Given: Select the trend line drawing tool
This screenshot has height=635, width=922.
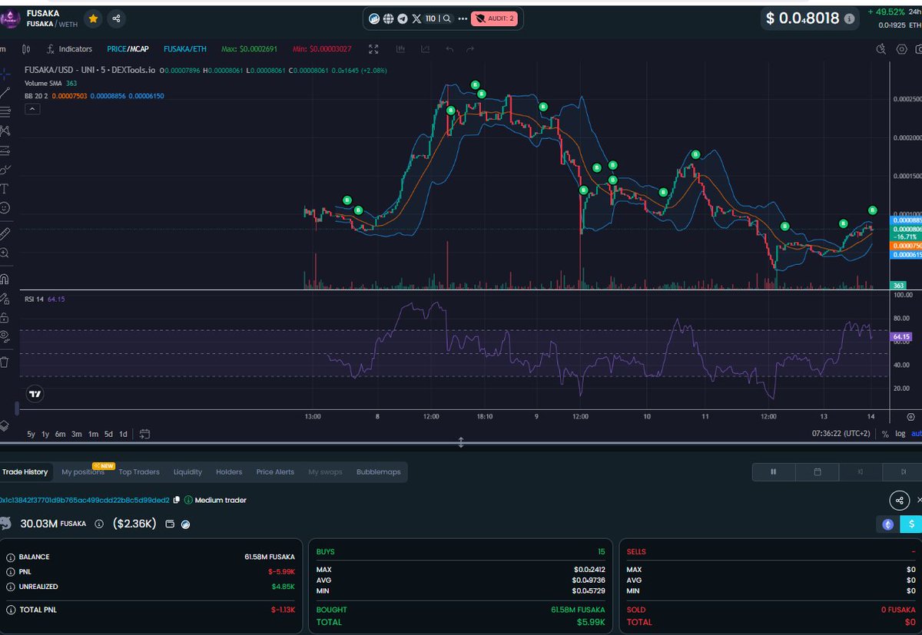Looking at the screenshot, I should point(9,92).
